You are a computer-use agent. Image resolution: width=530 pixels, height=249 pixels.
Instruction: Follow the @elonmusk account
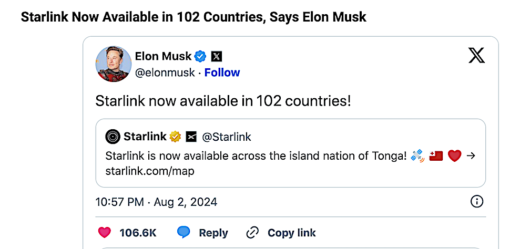click(222, 72)
